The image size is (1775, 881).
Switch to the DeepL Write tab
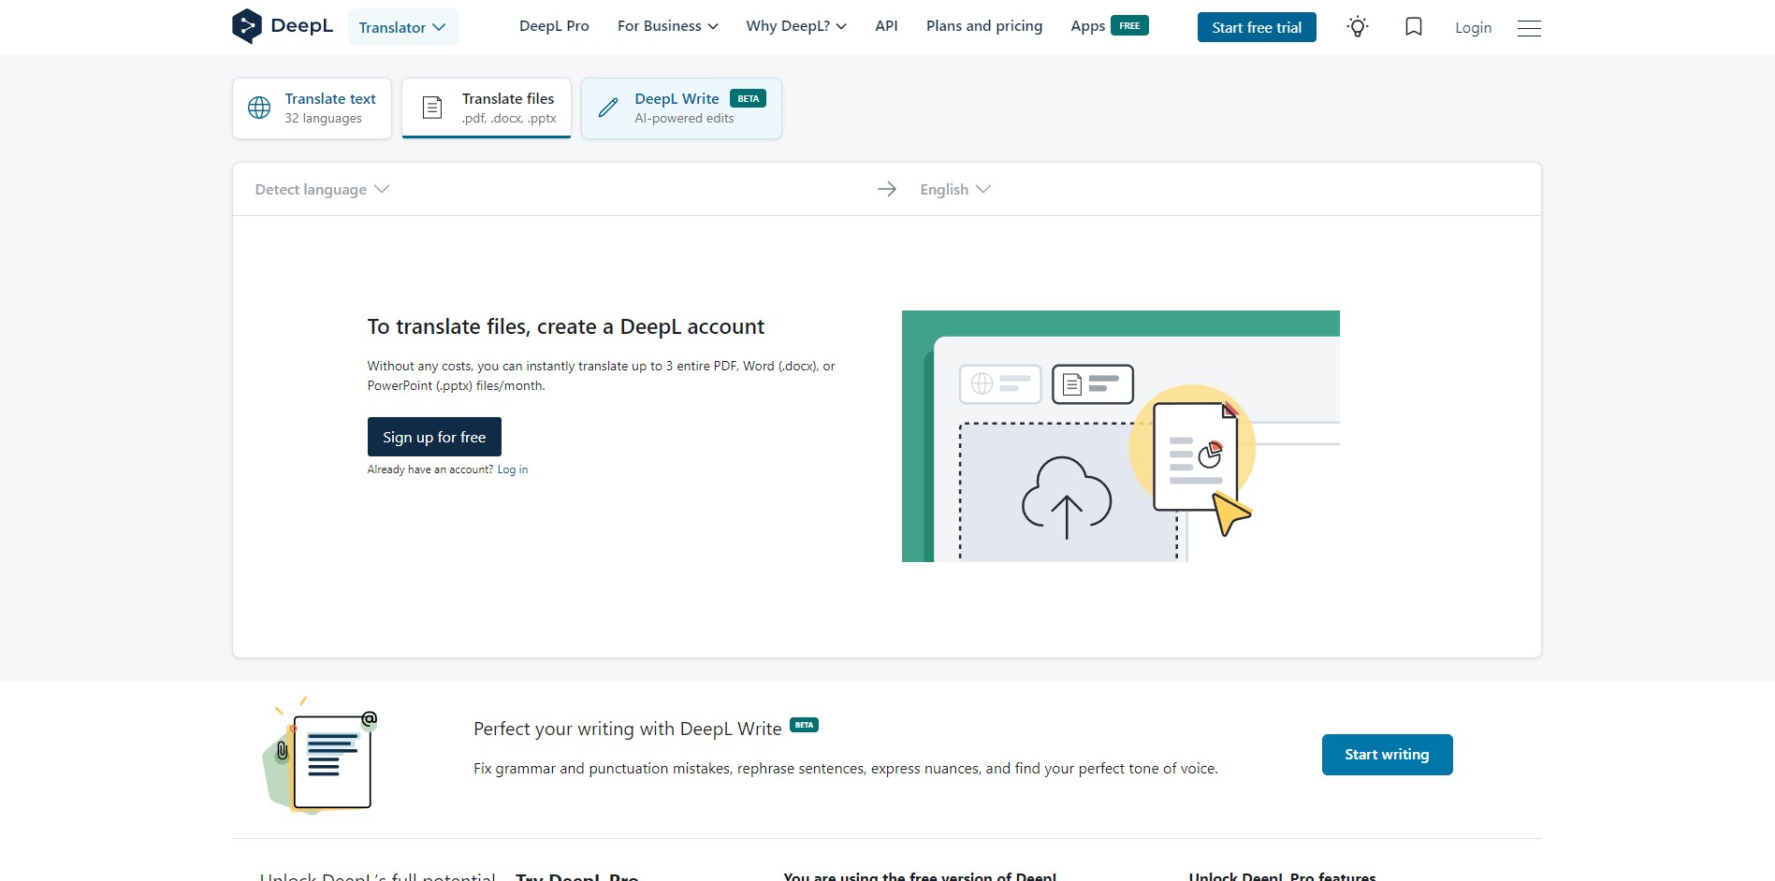pos(681,108)
